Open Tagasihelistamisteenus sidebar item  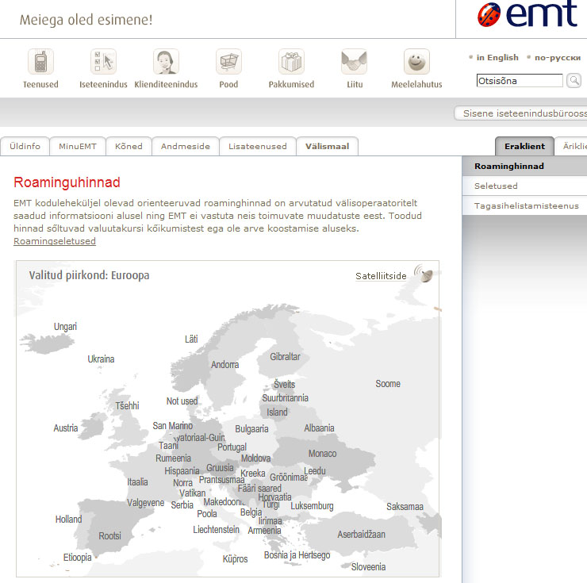524,205
